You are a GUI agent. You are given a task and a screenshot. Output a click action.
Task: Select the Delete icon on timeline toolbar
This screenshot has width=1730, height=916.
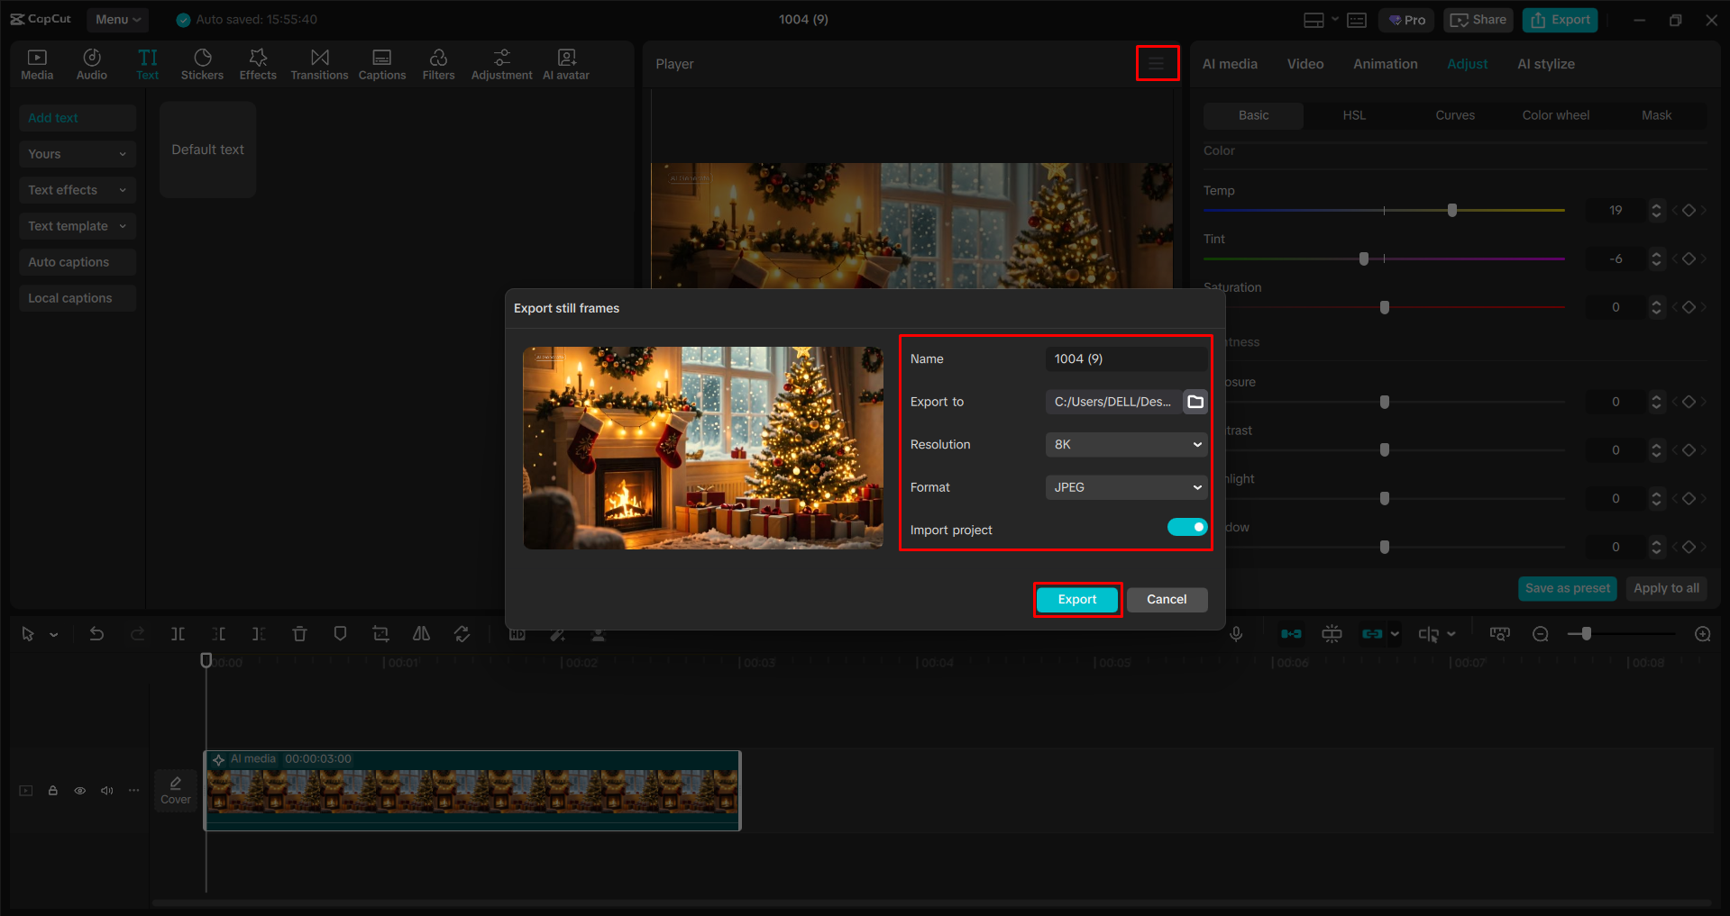[299, 633]
